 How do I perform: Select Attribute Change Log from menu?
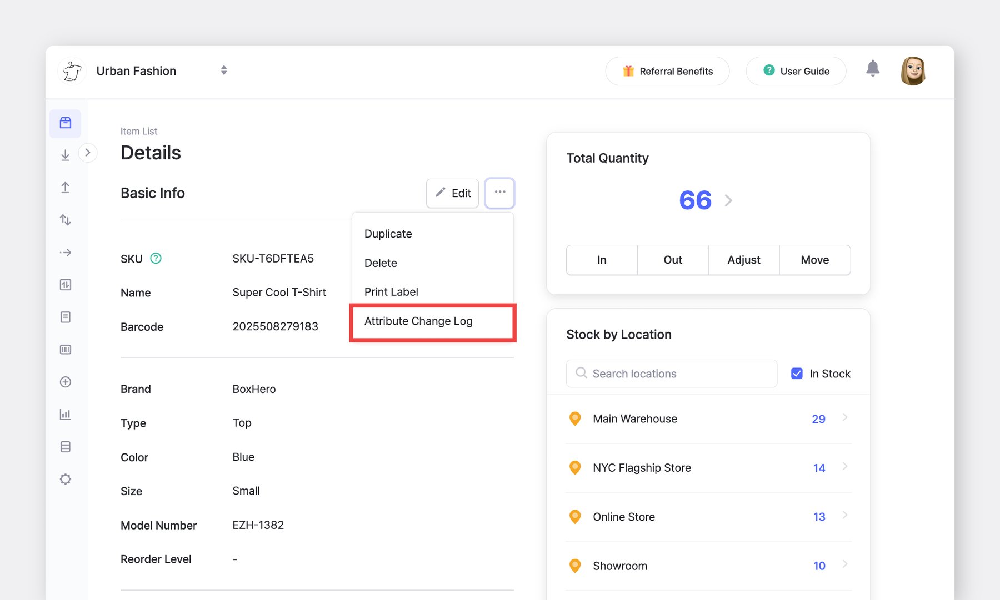(418, 321)
